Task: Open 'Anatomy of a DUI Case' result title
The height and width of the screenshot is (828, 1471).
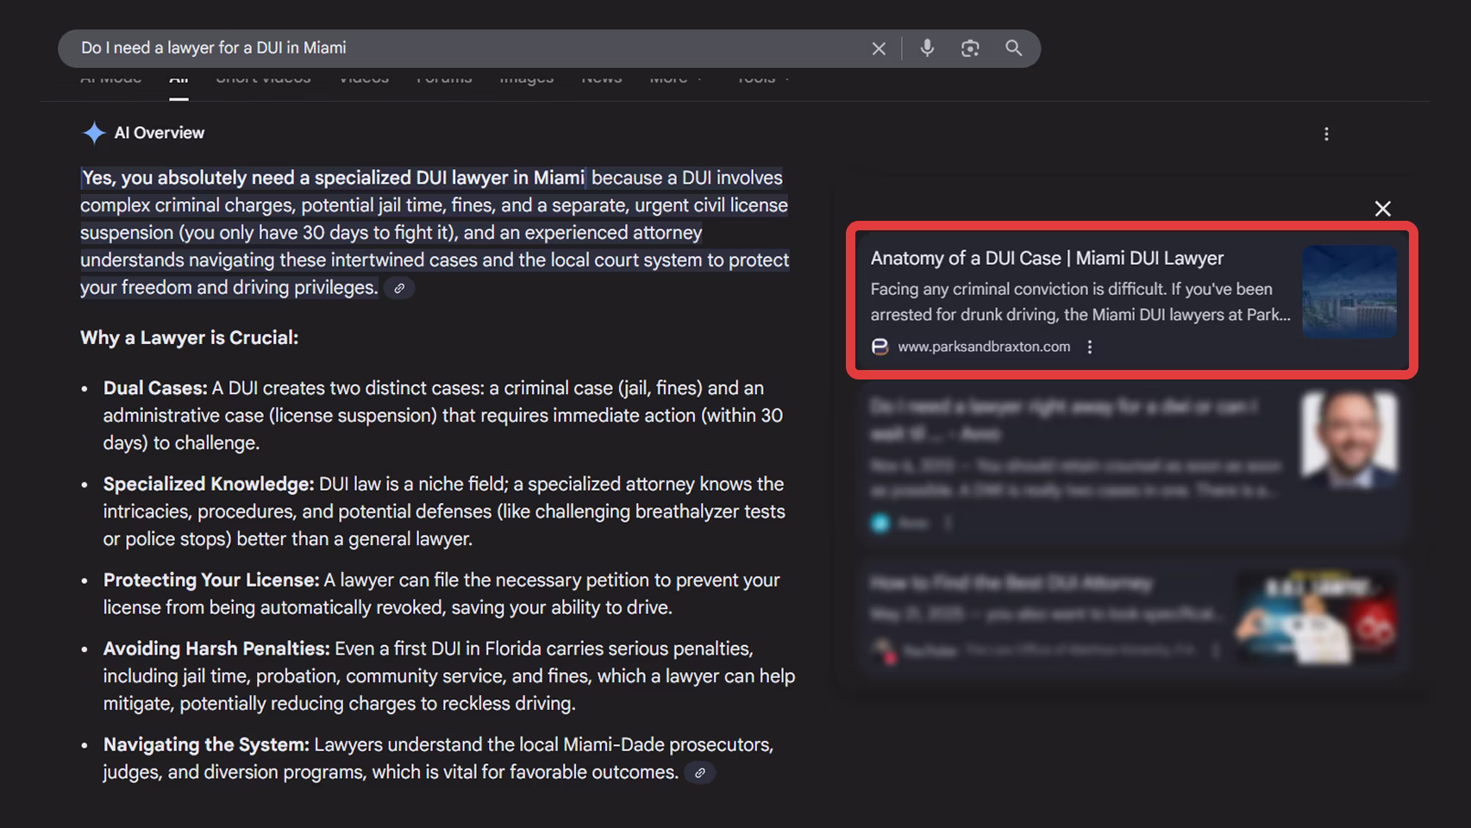Action: coord(1047,258)
